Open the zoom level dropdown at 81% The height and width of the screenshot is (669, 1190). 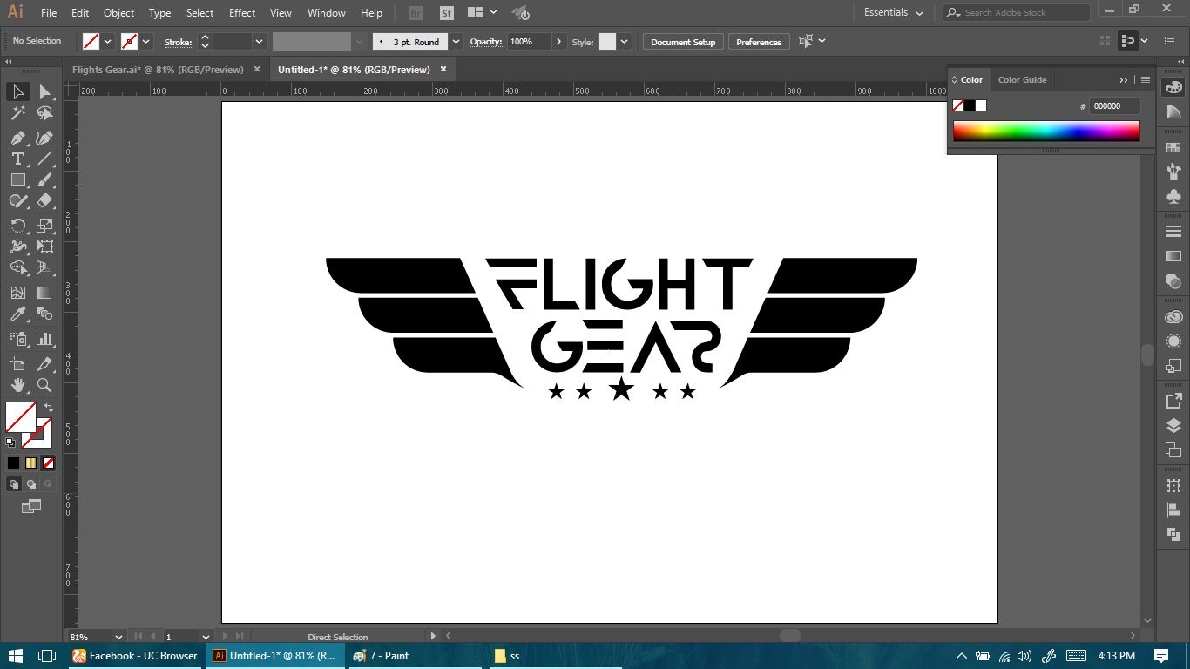click(x=119, y=637)
